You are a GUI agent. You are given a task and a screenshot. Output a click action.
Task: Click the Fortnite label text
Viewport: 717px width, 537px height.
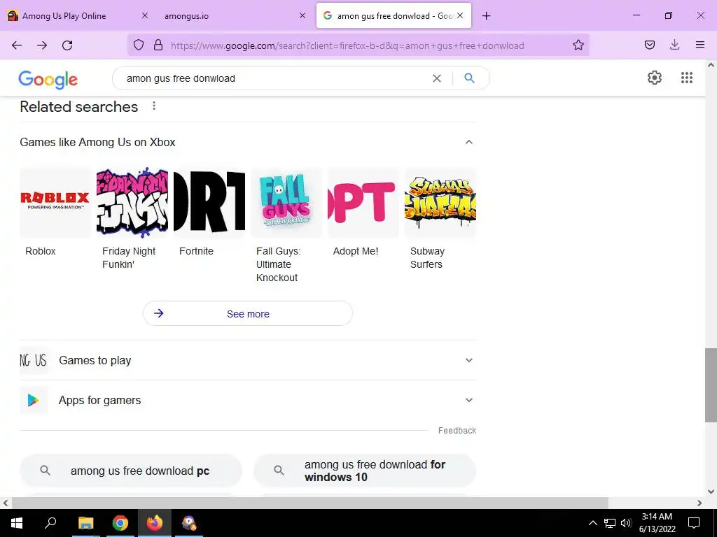(196, 251)
